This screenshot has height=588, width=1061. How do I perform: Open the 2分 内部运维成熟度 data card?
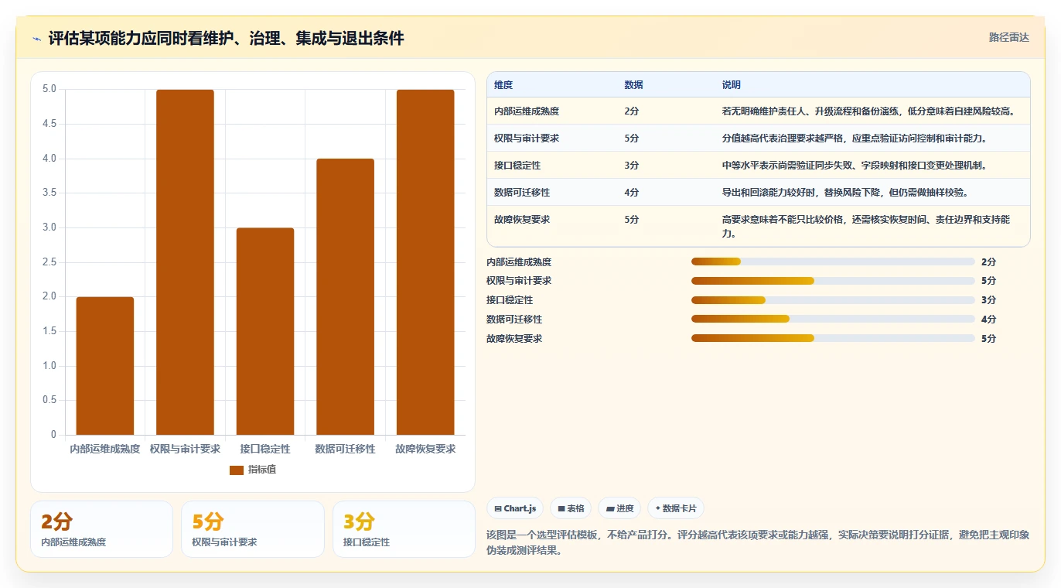click(x=101, y=529)
